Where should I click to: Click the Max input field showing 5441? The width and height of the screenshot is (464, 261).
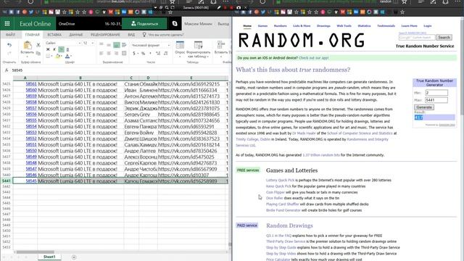pos(436,100)
